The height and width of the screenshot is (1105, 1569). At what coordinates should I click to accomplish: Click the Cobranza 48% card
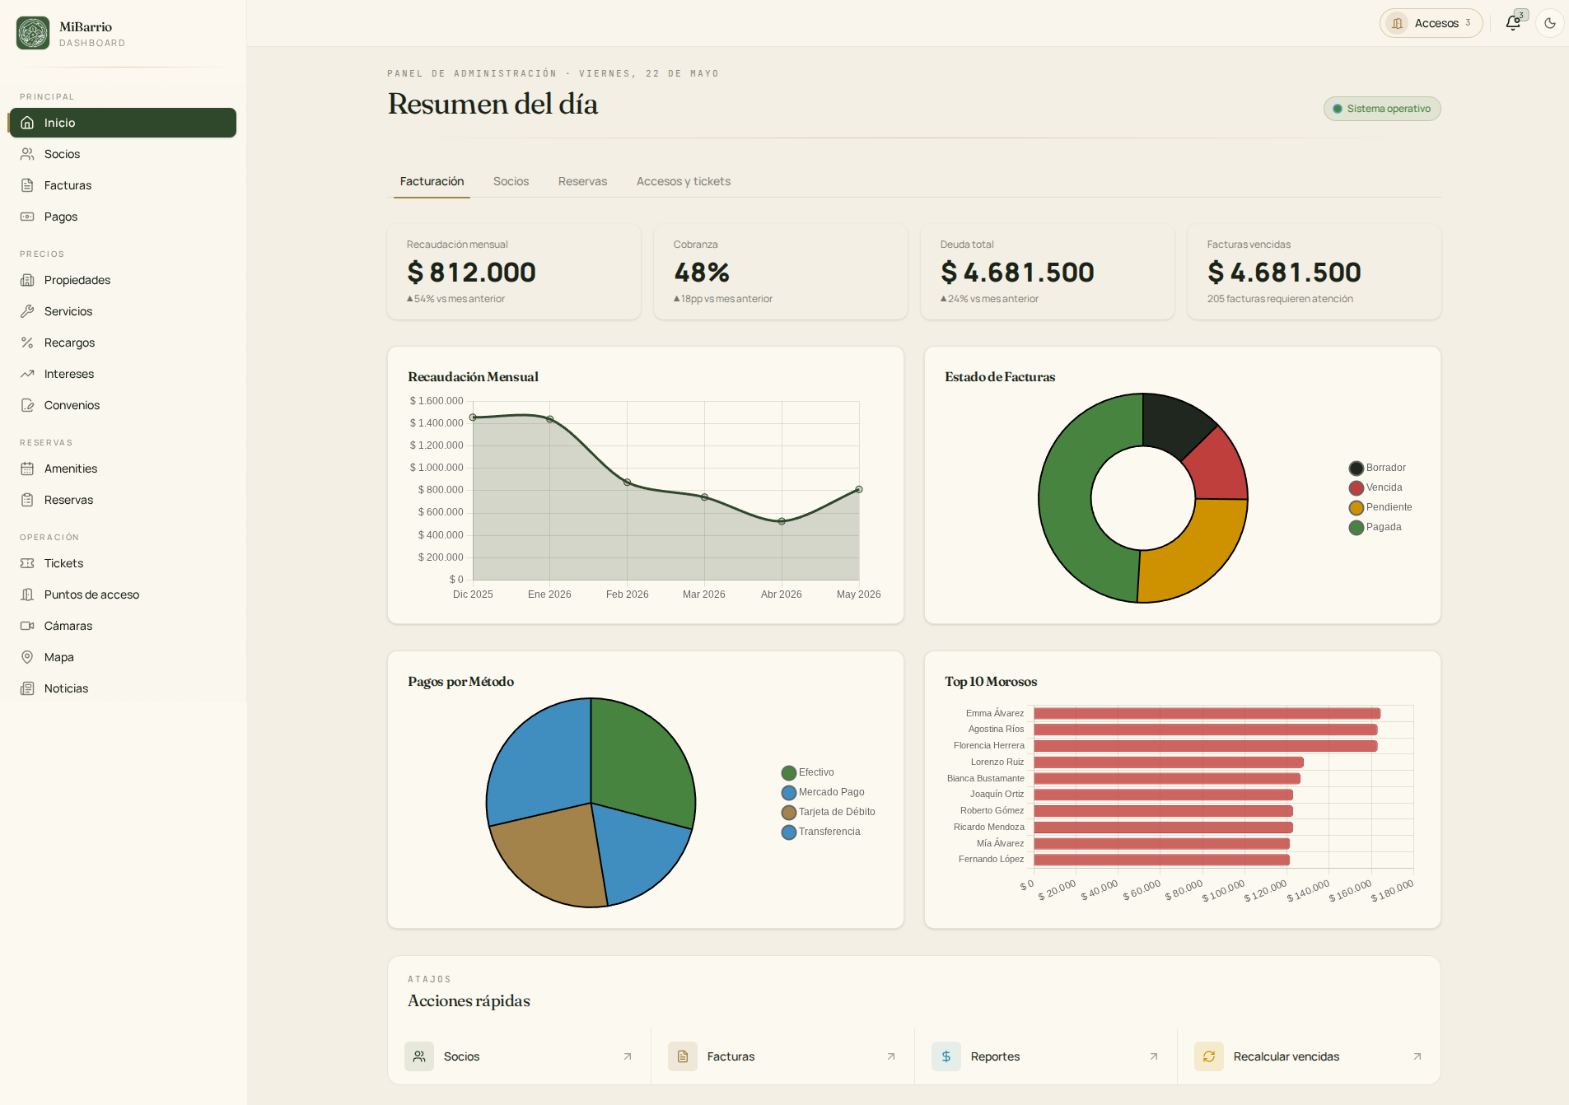click(x=781, y=272)
